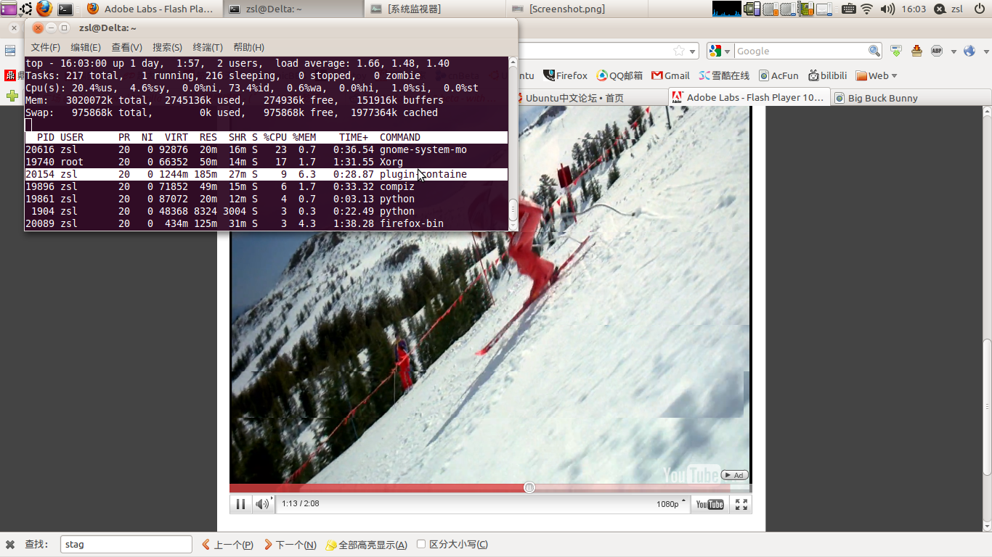Screen dimensions: 992x557
Task: Close the find bar with the X
Action: (x=11, y=545)
